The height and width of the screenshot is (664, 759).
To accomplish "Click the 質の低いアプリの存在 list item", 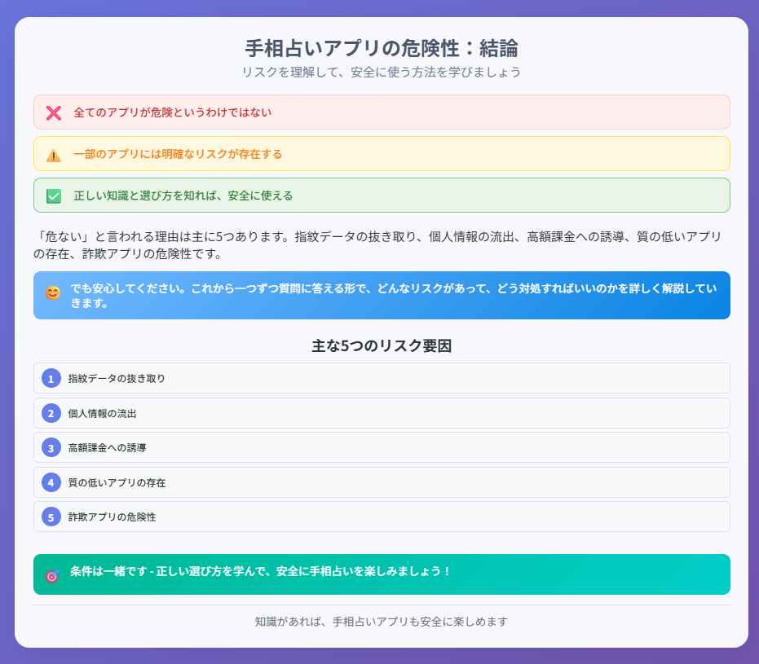I will [x=379, y=482].
